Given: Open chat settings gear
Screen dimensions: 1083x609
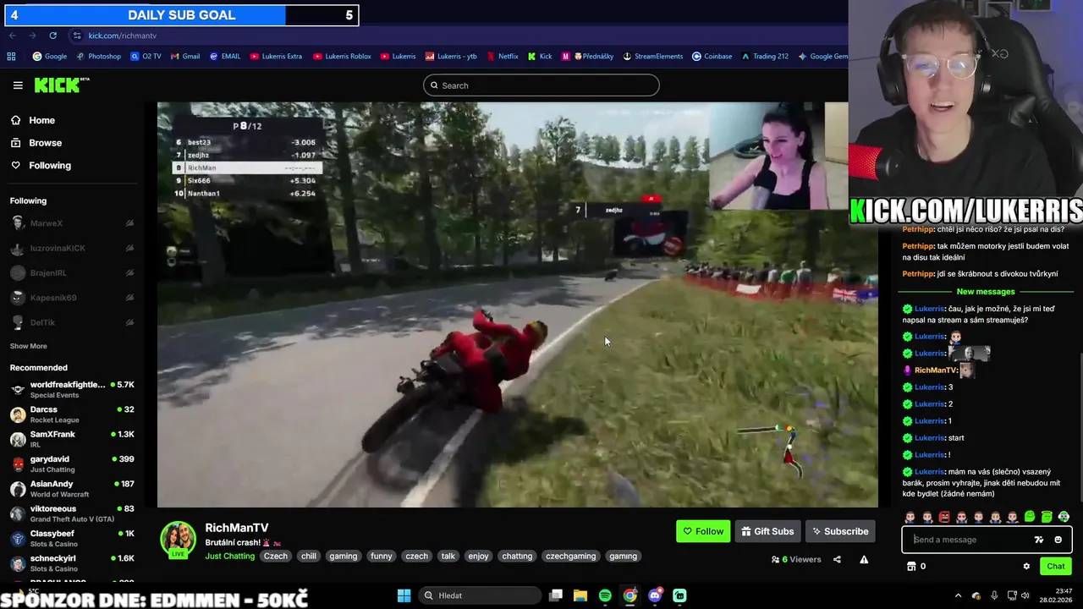Looking at the screenshot, I should click(1026, 567).
